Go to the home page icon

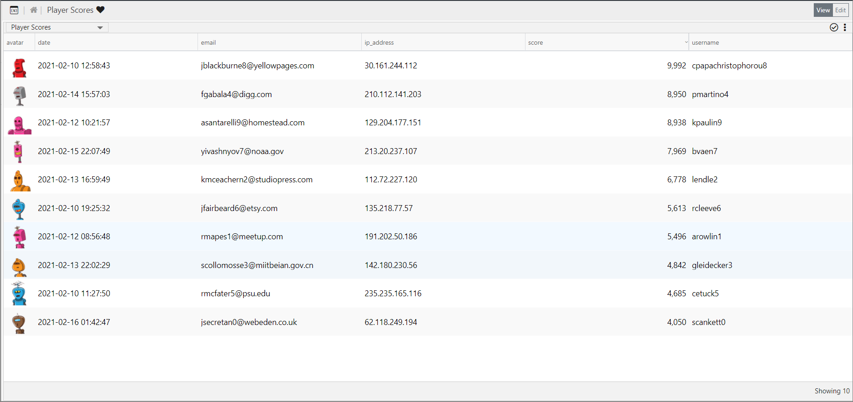pyautogui.click(x=34, y=10)
